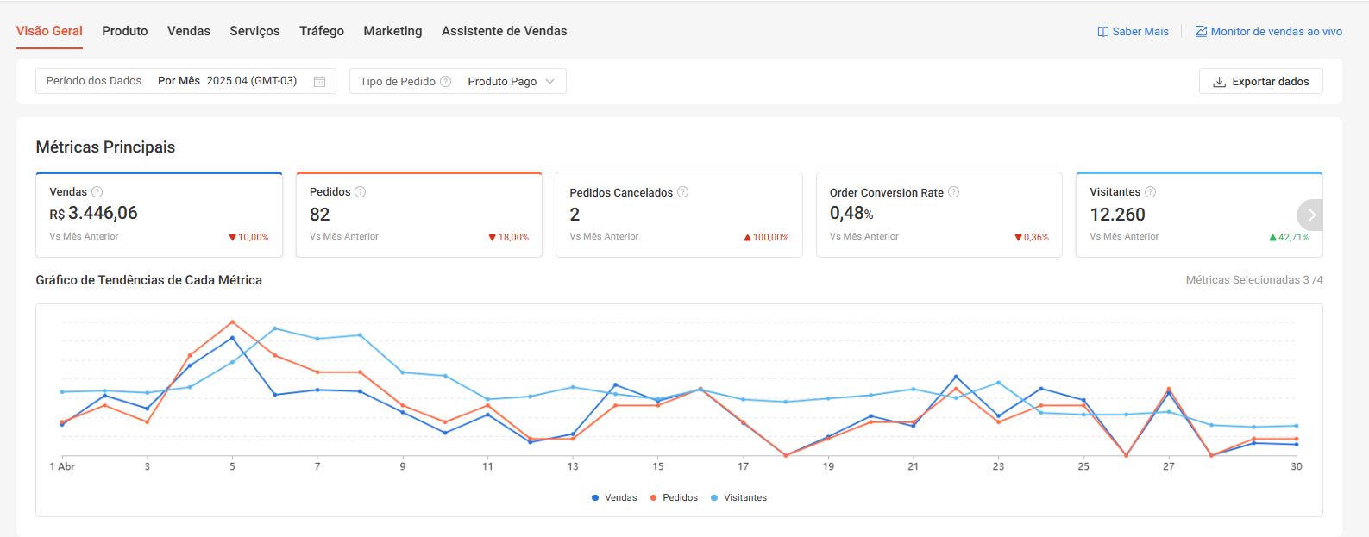
Task: Click the info icon beside Vendas metric
Action: (x=97, y=192)
